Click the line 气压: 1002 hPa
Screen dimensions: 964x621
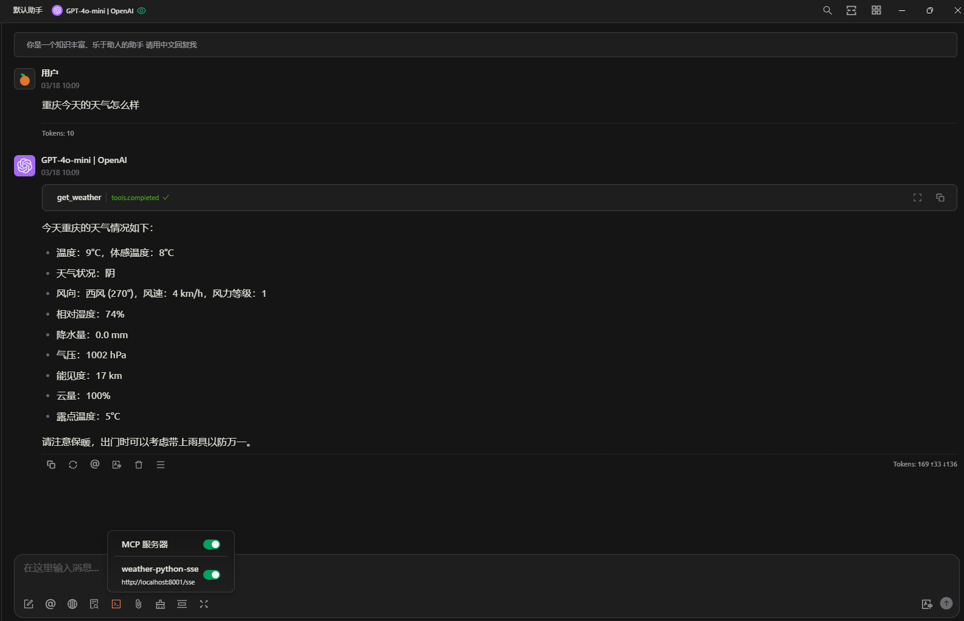click(91, 355)
